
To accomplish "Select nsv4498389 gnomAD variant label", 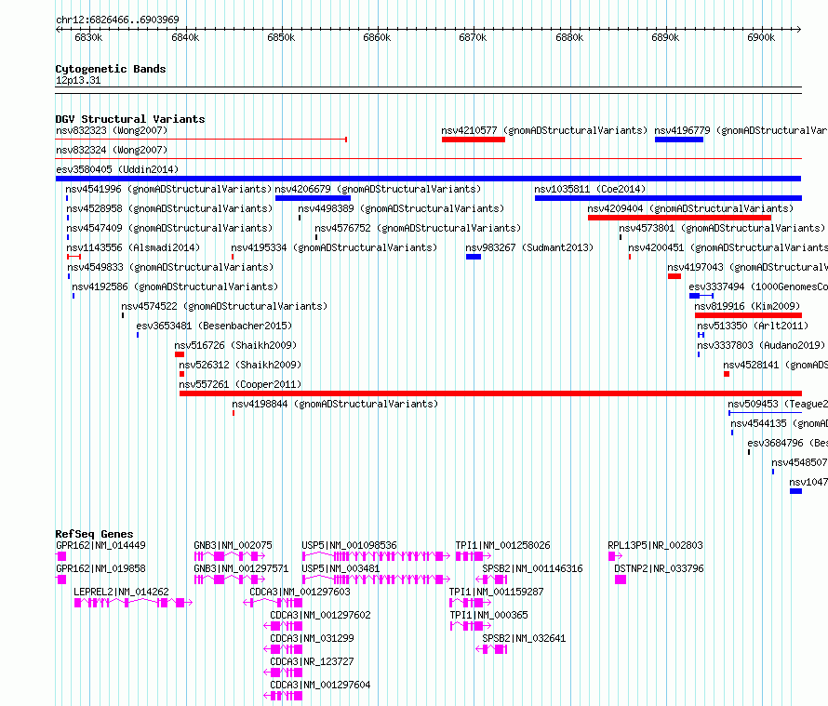I will click(x=401, y=208).
